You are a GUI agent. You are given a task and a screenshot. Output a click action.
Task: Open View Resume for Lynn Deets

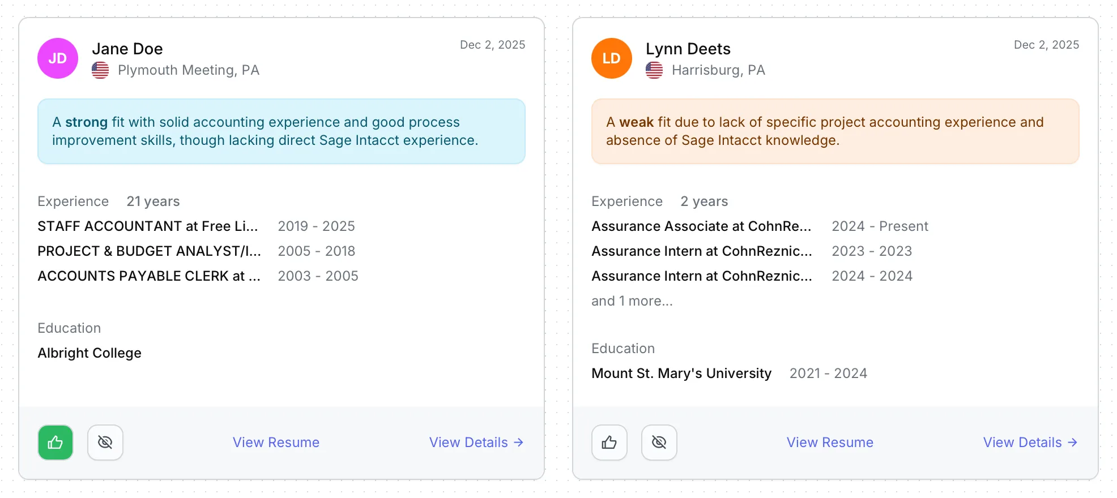pyautogui.click(x=830, y=443)
